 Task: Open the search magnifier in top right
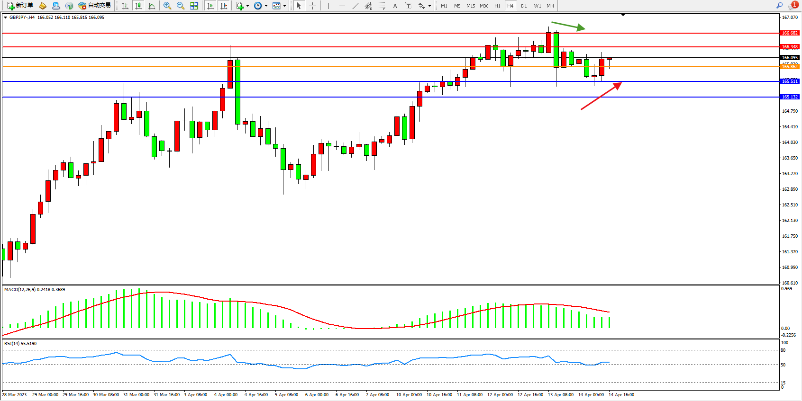(779, 6)
